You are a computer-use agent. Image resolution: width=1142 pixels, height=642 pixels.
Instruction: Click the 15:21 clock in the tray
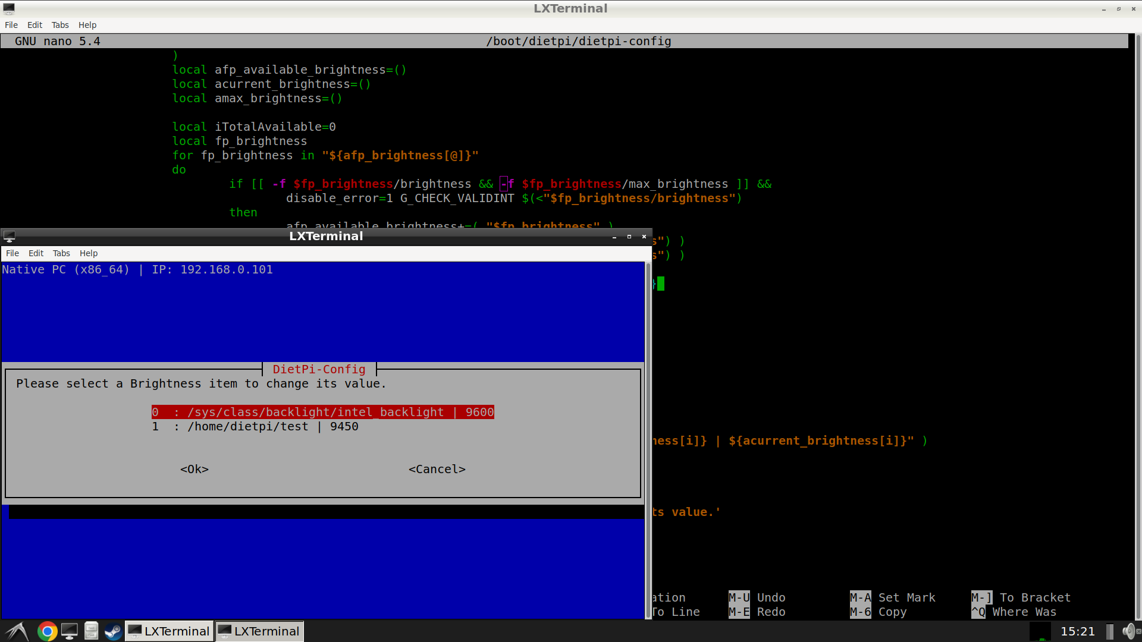pos(1079,631)
